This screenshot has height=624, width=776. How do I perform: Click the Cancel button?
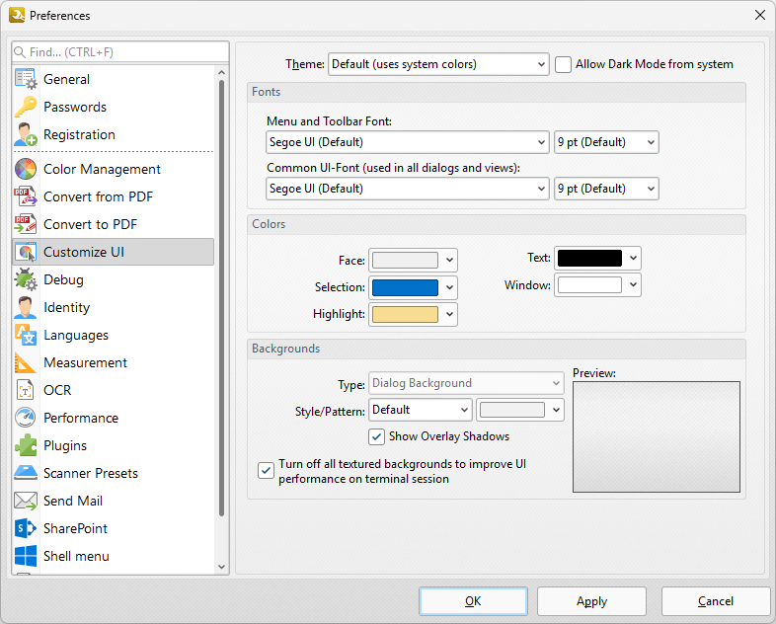coord(716,601)
